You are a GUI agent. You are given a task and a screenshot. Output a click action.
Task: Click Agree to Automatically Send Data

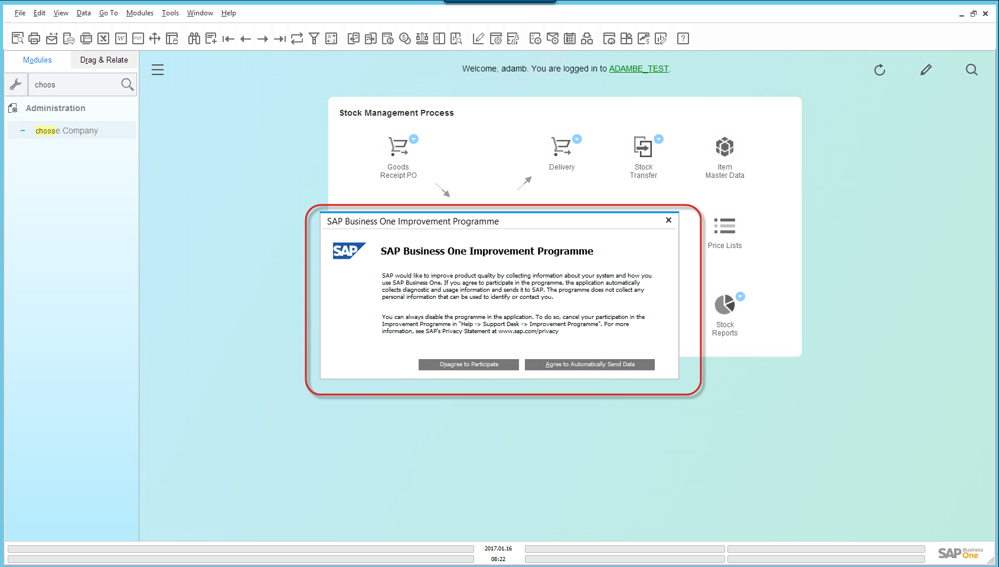[589, 364]
